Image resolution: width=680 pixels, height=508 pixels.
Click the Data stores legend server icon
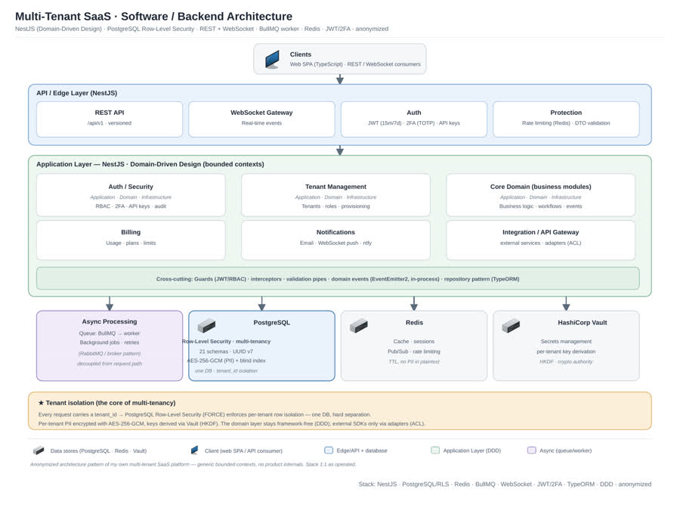(x=39, y=451)
